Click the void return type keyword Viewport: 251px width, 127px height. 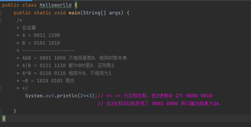click(60, 13)
